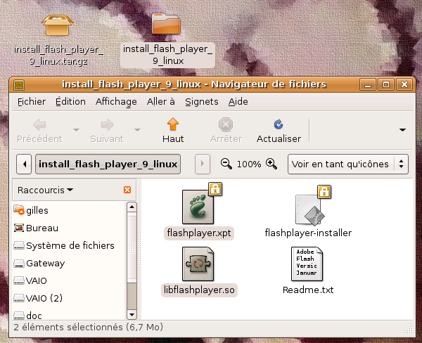Open the Aide menu

(238, 102)
